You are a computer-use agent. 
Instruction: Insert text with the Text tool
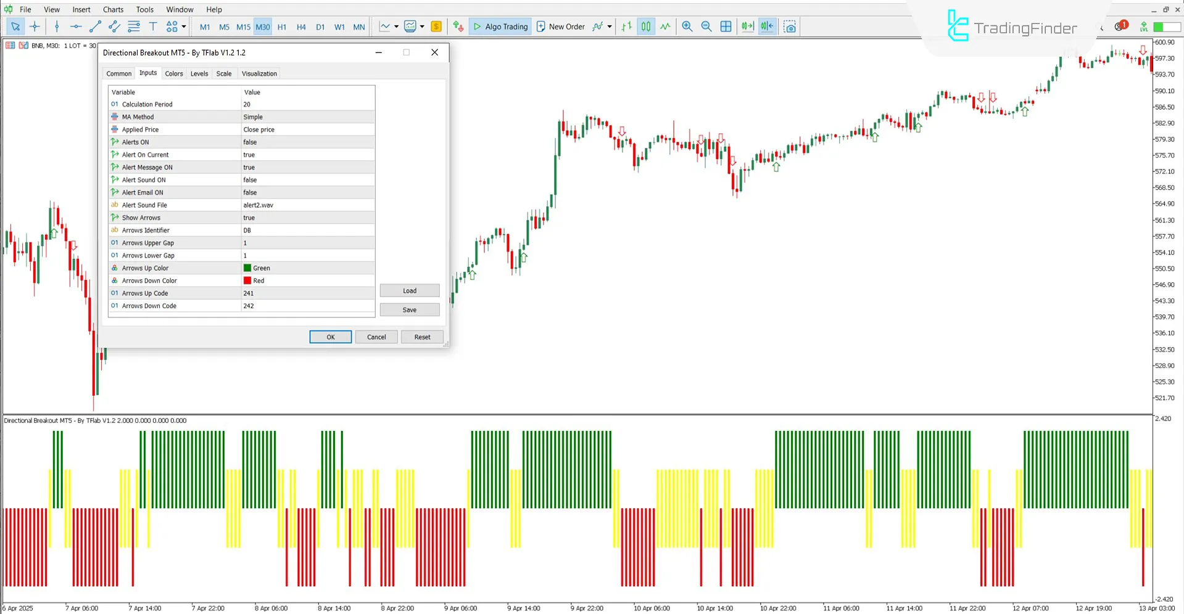[153, 27]
